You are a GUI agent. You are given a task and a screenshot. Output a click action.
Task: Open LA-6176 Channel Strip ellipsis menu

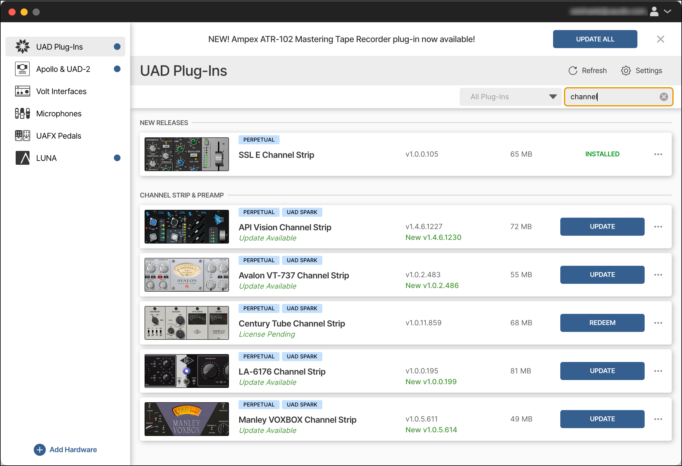coord(658,371)
